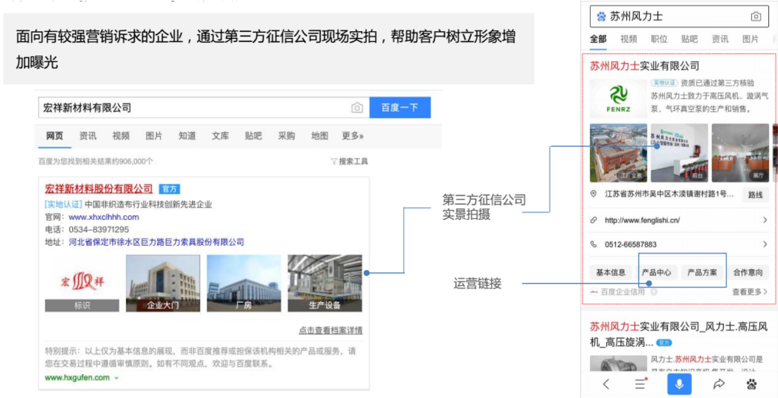Open the 采购 tab
The image size is (778, 398).
tap(287, 136)
